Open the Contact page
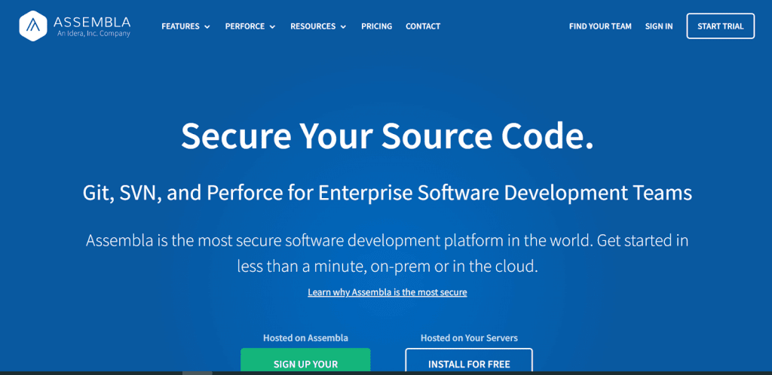Viewport: 772px width, 375px height. [423, 26]
